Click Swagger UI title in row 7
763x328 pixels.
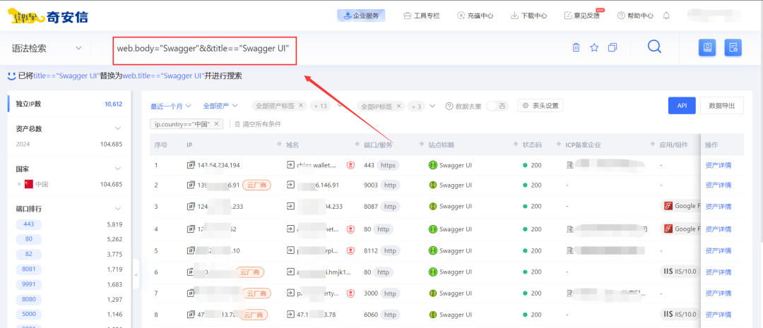pos(456,293)
